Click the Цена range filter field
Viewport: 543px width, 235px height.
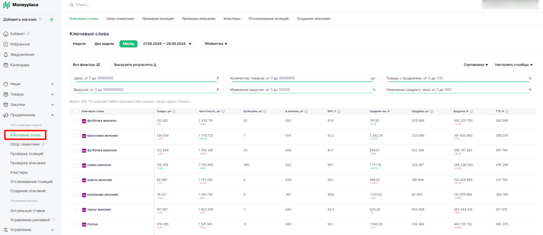pyautogui.click(x=146, y=78)
